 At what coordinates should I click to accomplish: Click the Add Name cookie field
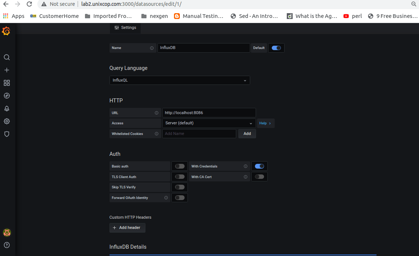tap(199, 134)
